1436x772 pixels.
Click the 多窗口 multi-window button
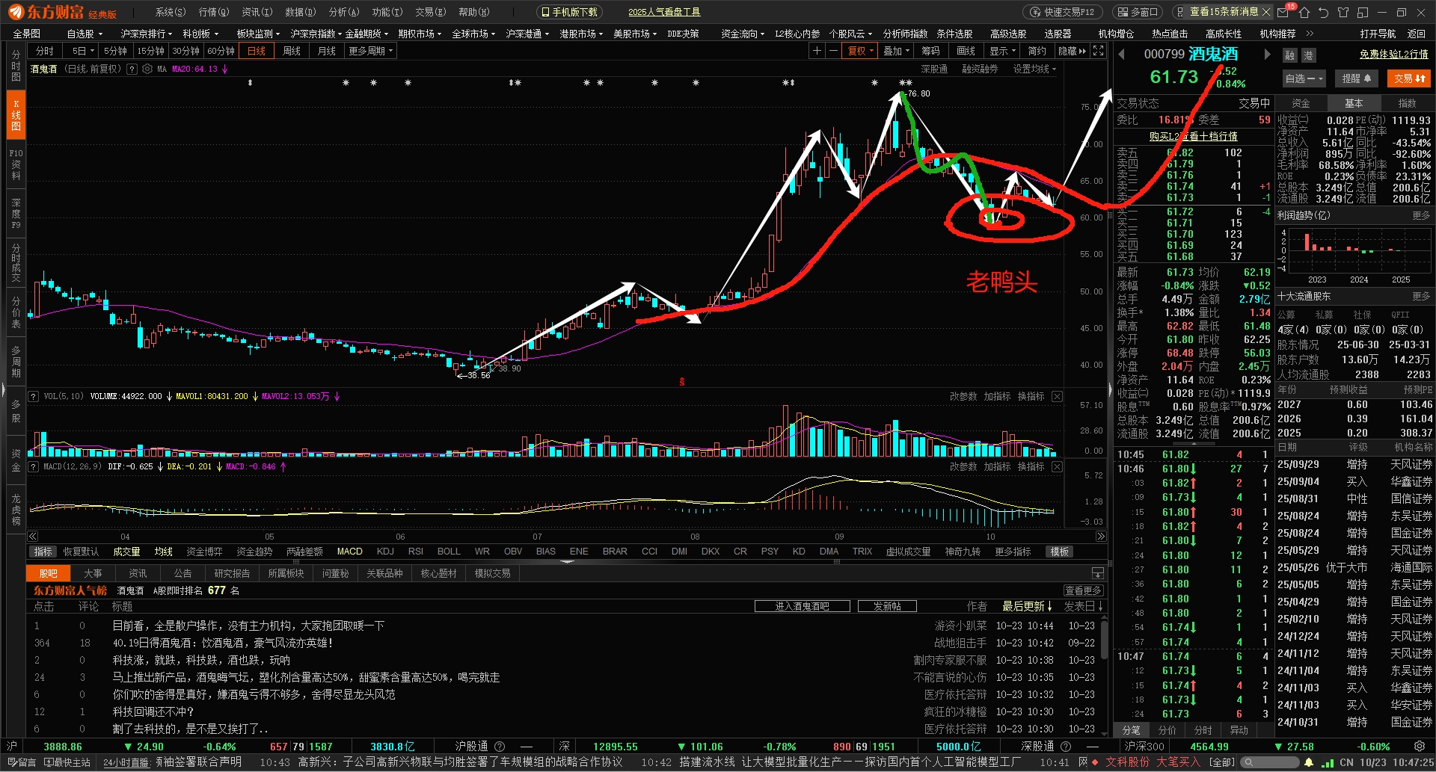click(x=1139, y=12)
